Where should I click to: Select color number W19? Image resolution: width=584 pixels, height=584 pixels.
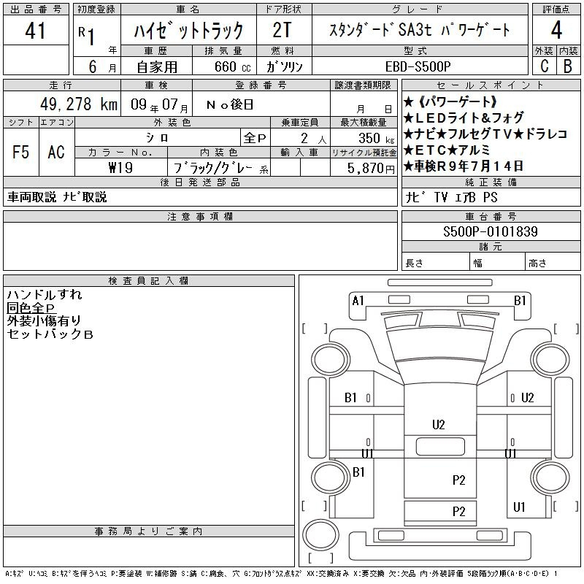tap(120, 168)
